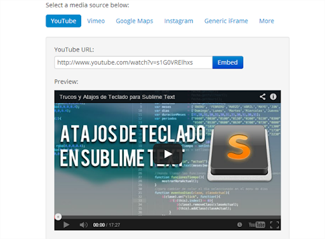Open the video info icon

[x=273, y=97]
